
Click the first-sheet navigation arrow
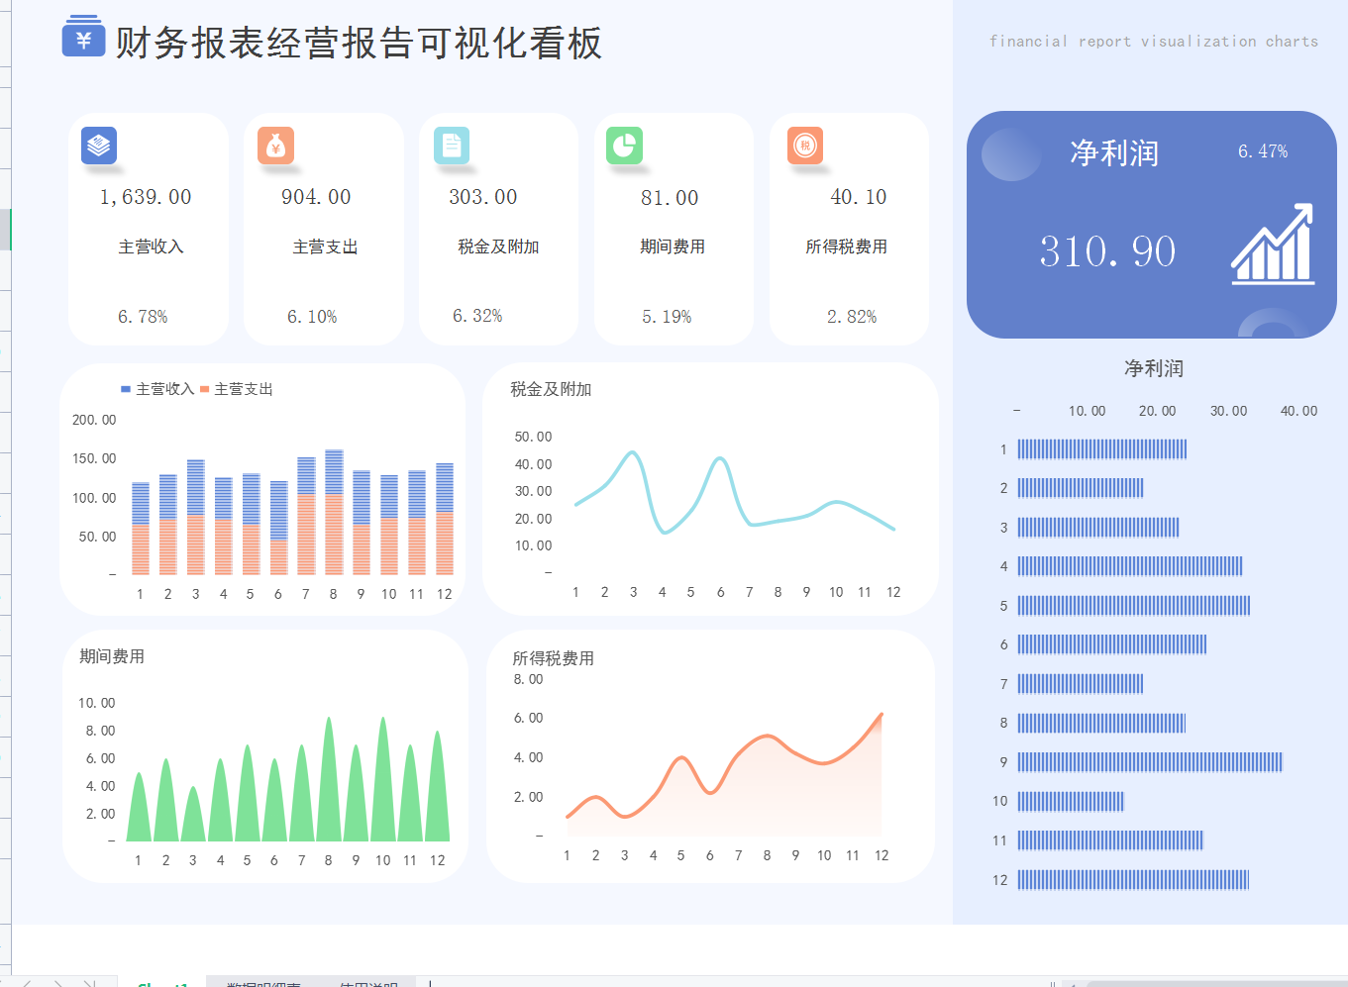pyautogui.click(x=4, y=983)
